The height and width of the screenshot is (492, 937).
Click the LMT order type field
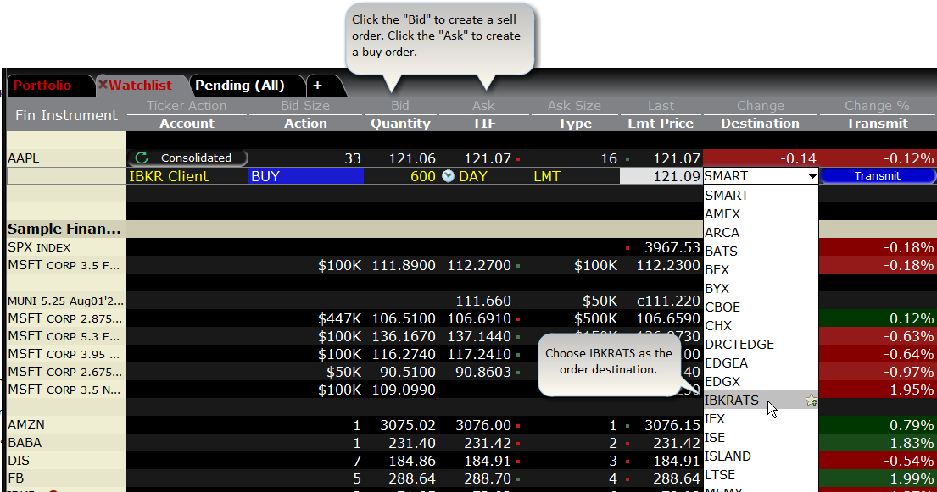point(547,176)
